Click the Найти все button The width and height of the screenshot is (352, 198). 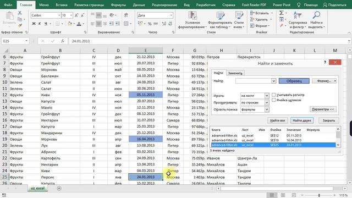tap(277, 120)
